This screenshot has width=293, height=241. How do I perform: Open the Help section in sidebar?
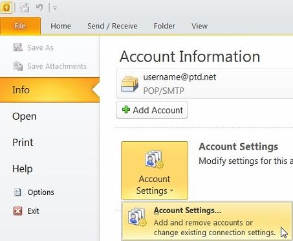point(23,168)
